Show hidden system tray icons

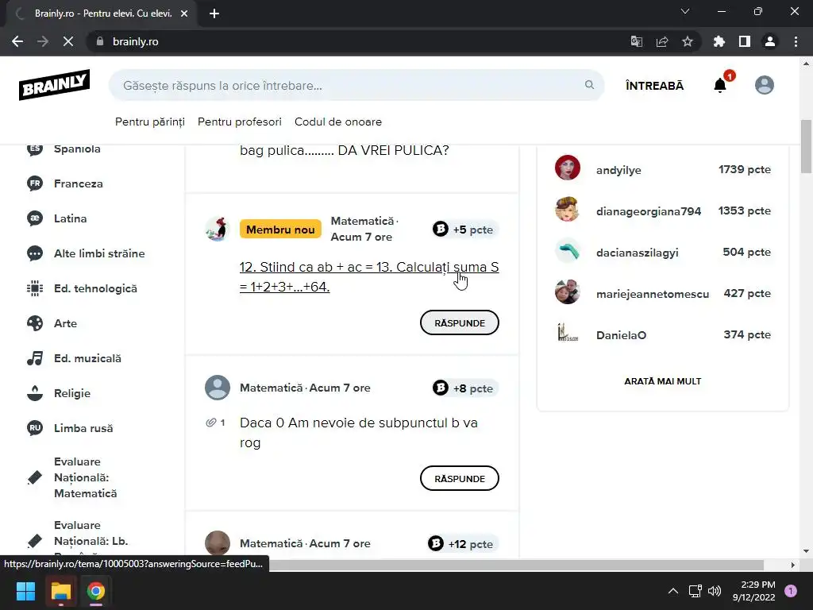[673, 591]
